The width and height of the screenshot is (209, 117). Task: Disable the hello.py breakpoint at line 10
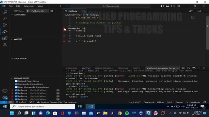(16, 99)
